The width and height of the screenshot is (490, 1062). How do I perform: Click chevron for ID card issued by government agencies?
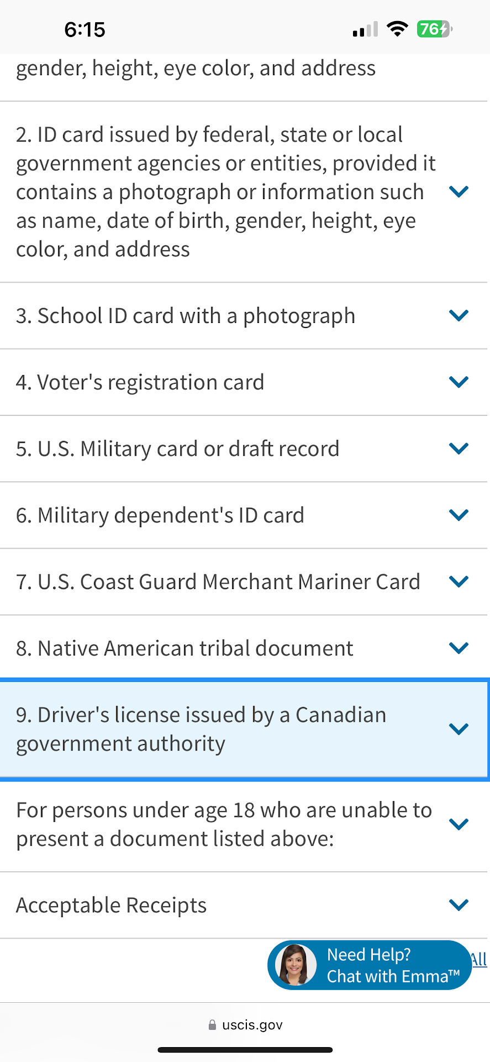(459, 191)
